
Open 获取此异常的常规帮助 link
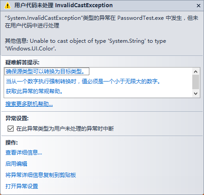click(34, 91)
